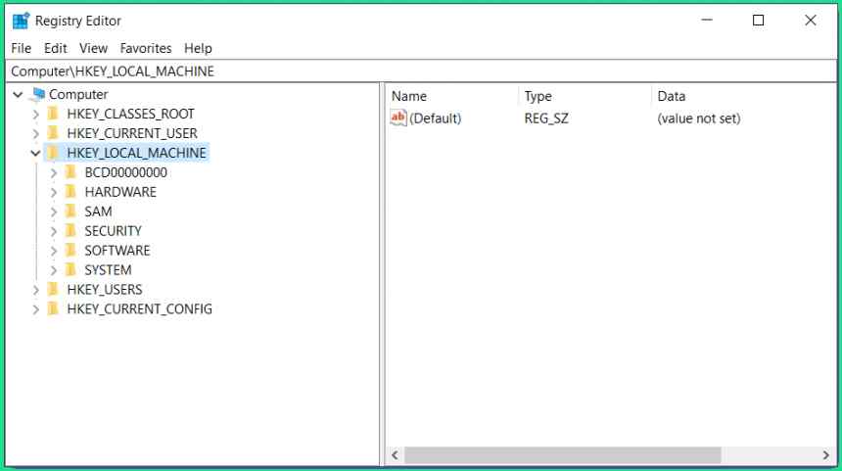
Task: Collapse HKEY_LOCAL_MACHINE chevron
Action: [x=35, y=154]
